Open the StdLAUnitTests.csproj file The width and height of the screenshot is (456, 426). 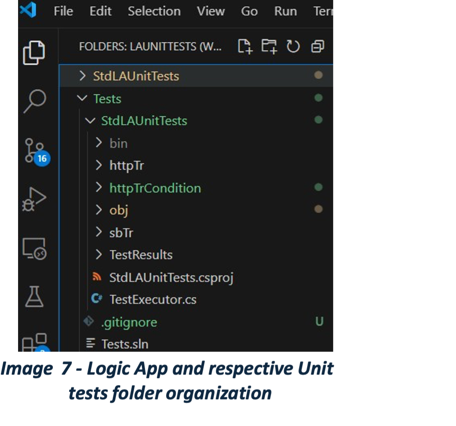[x=171, y=278]
